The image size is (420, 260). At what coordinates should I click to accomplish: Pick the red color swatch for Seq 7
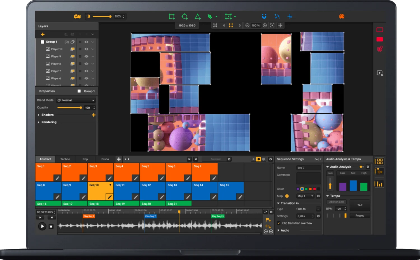(314, 189)
